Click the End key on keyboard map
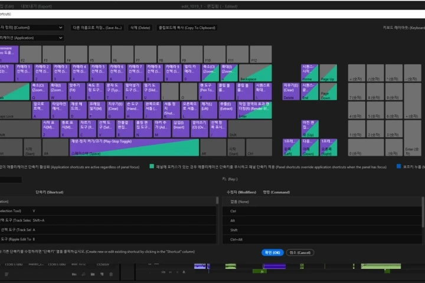The height and width of the screenshot is (283, 425). pyautogui.click(x=309, y=91)
